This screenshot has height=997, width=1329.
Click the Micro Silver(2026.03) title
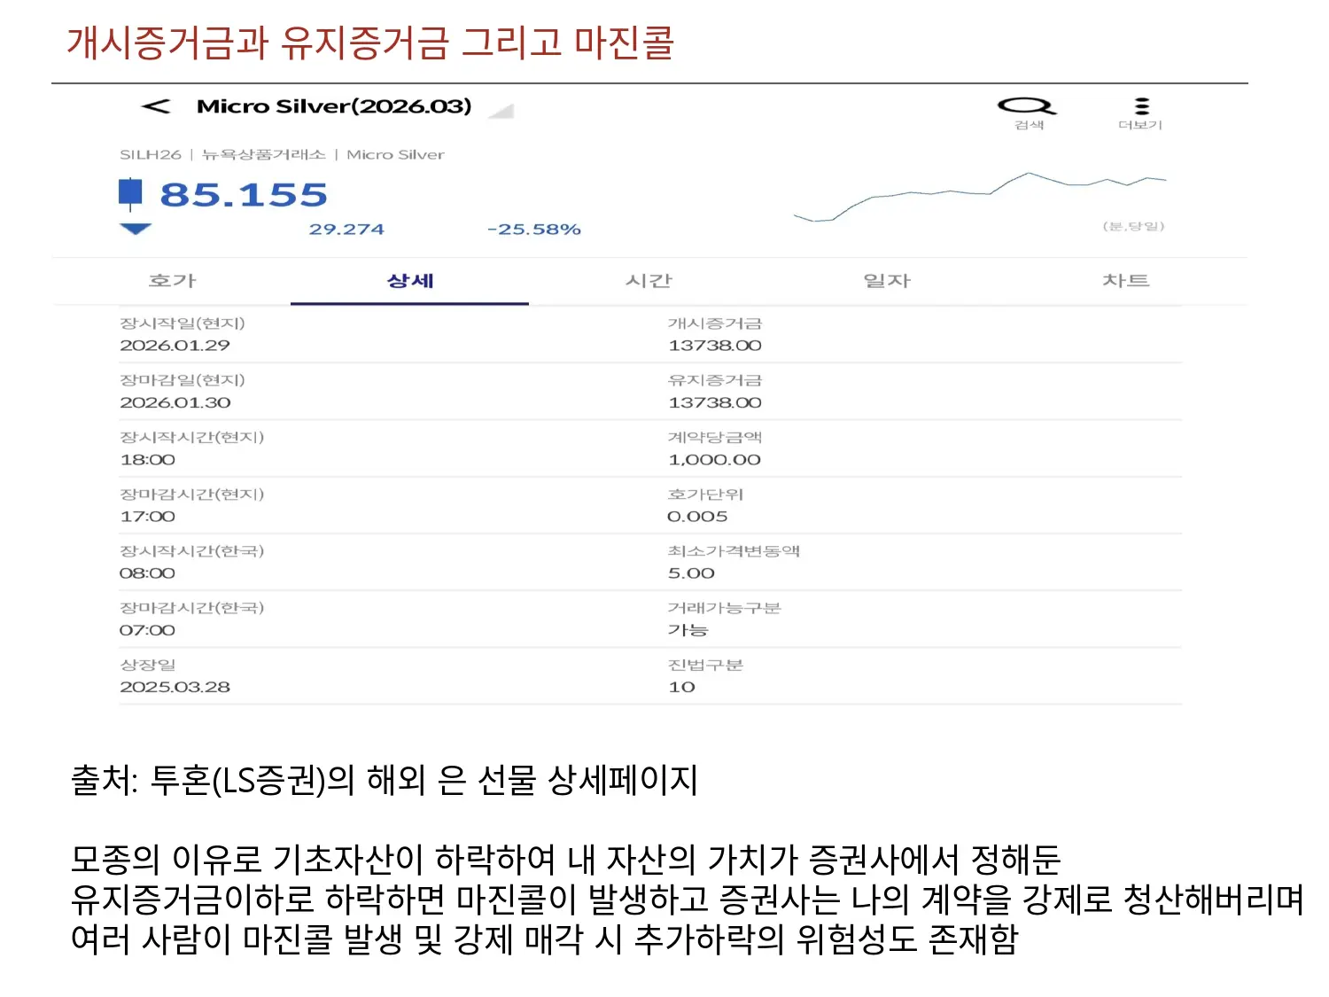coord(334,106)
